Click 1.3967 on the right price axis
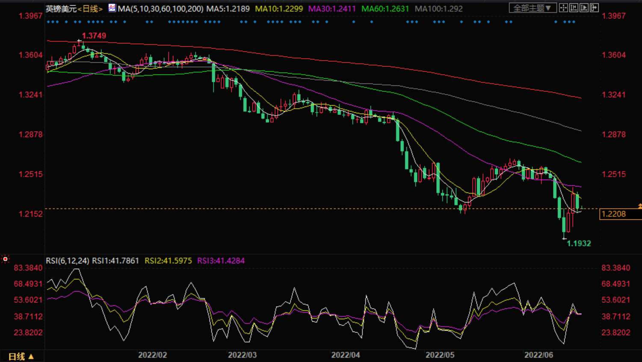 point(614,16)
